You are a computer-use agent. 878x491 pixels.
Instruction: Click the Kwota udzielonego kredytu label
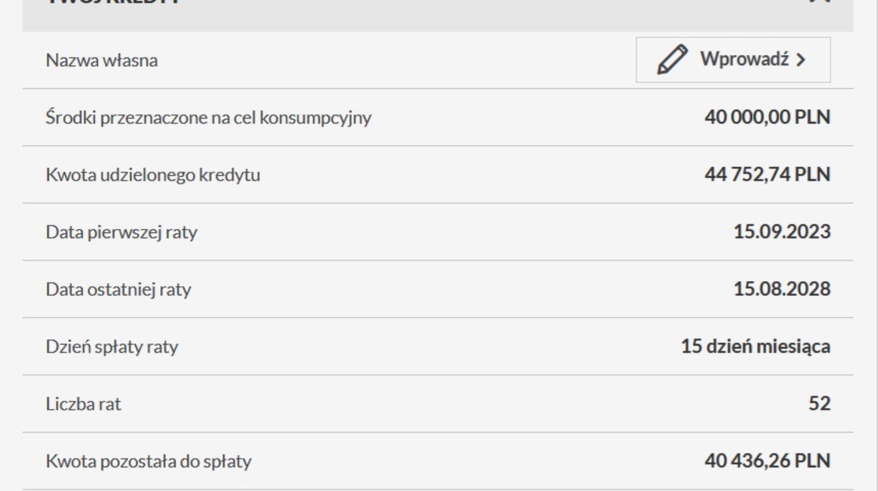(x=153, y=175)
